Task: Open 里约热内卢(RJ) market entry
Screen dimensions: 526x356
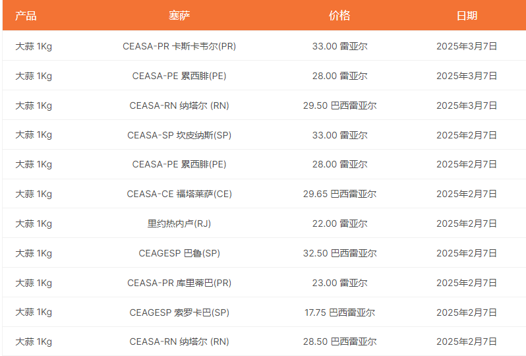Action: point(179,223)
